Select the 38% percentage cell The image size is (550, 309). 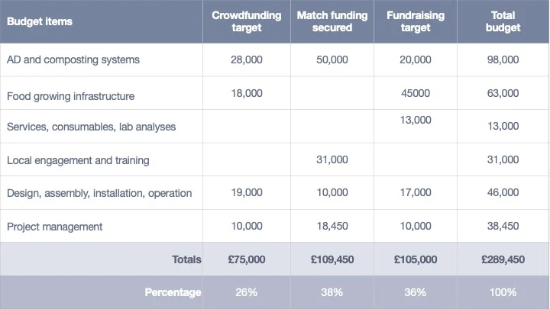[x=332, y=292]
